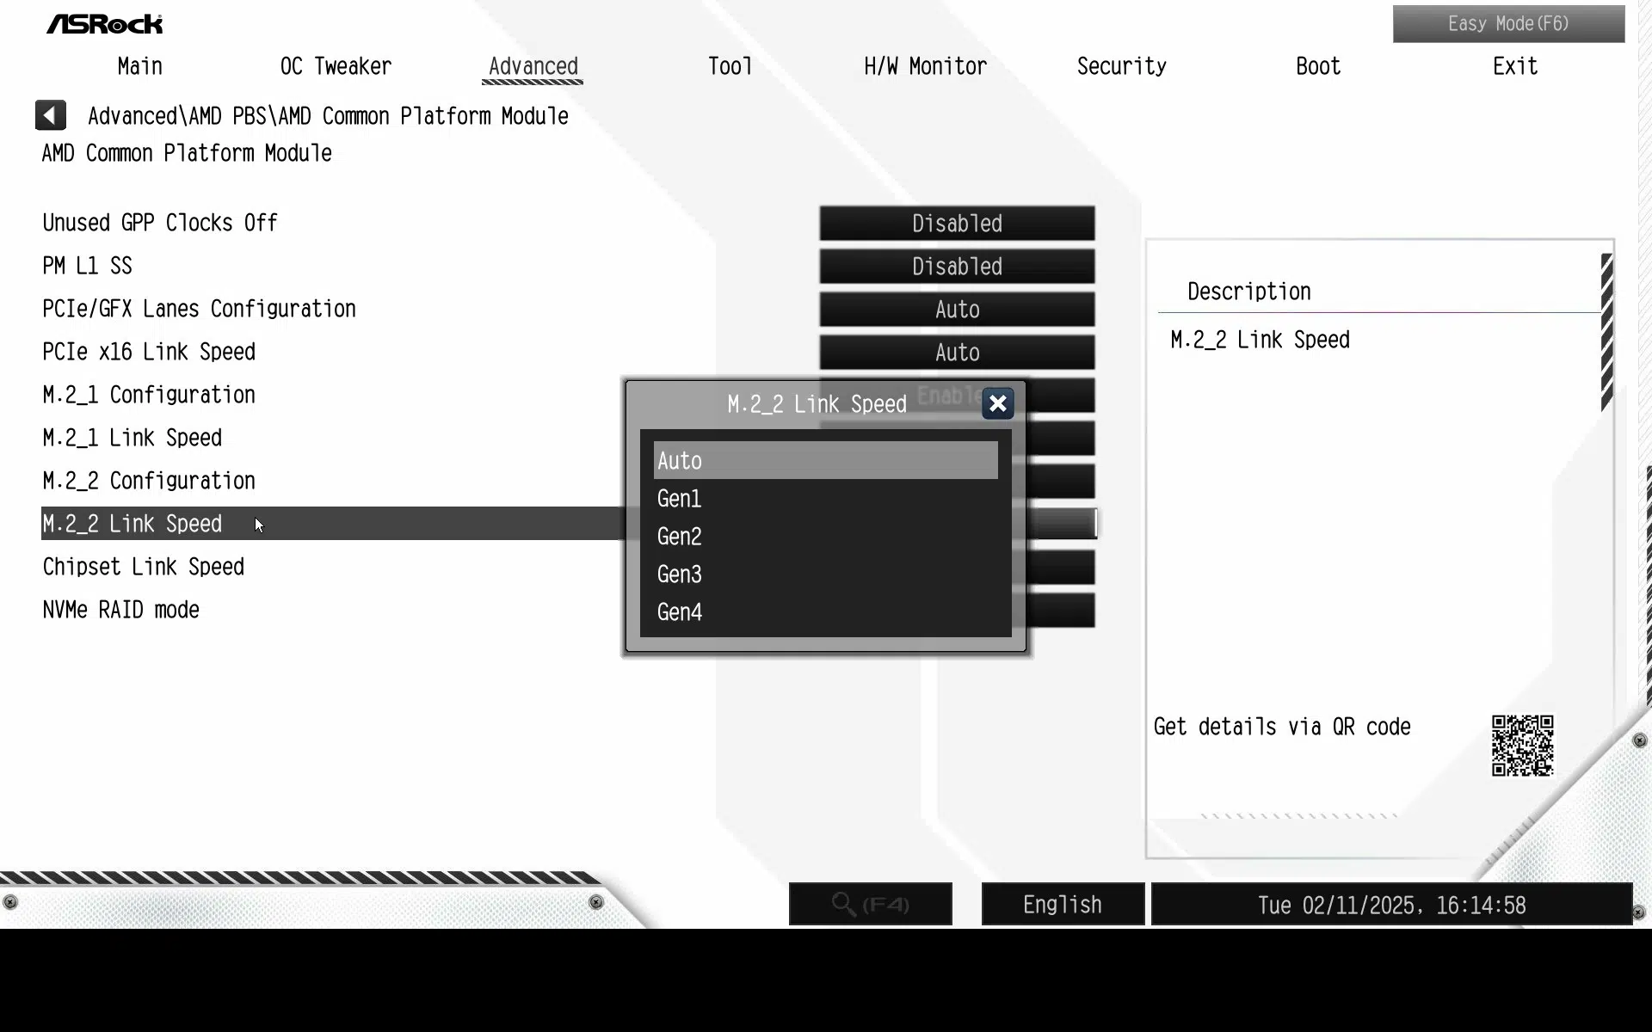Click the description panel striped scrollbar
The height and width of the screenshot is (1032, 1652).
click(1606, 333)
